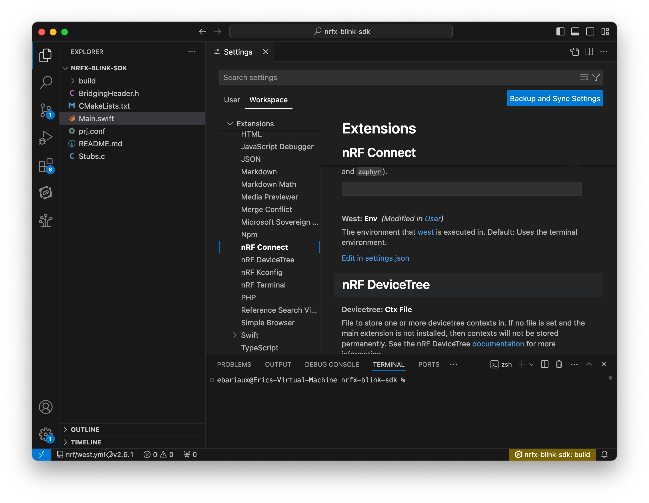Toggle secondary side bar layout icon
This screenshot has width=649, height=503.
pyautogui.click(x=590, y=31)
